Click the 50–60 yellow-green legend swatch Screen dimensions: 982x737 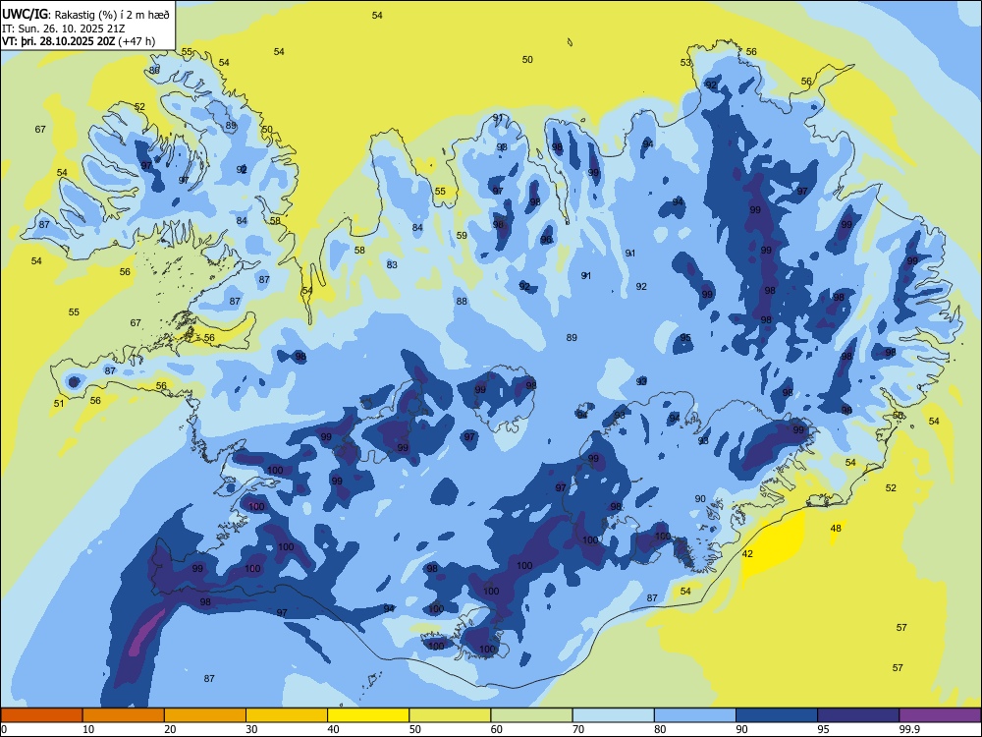[450, 715]
